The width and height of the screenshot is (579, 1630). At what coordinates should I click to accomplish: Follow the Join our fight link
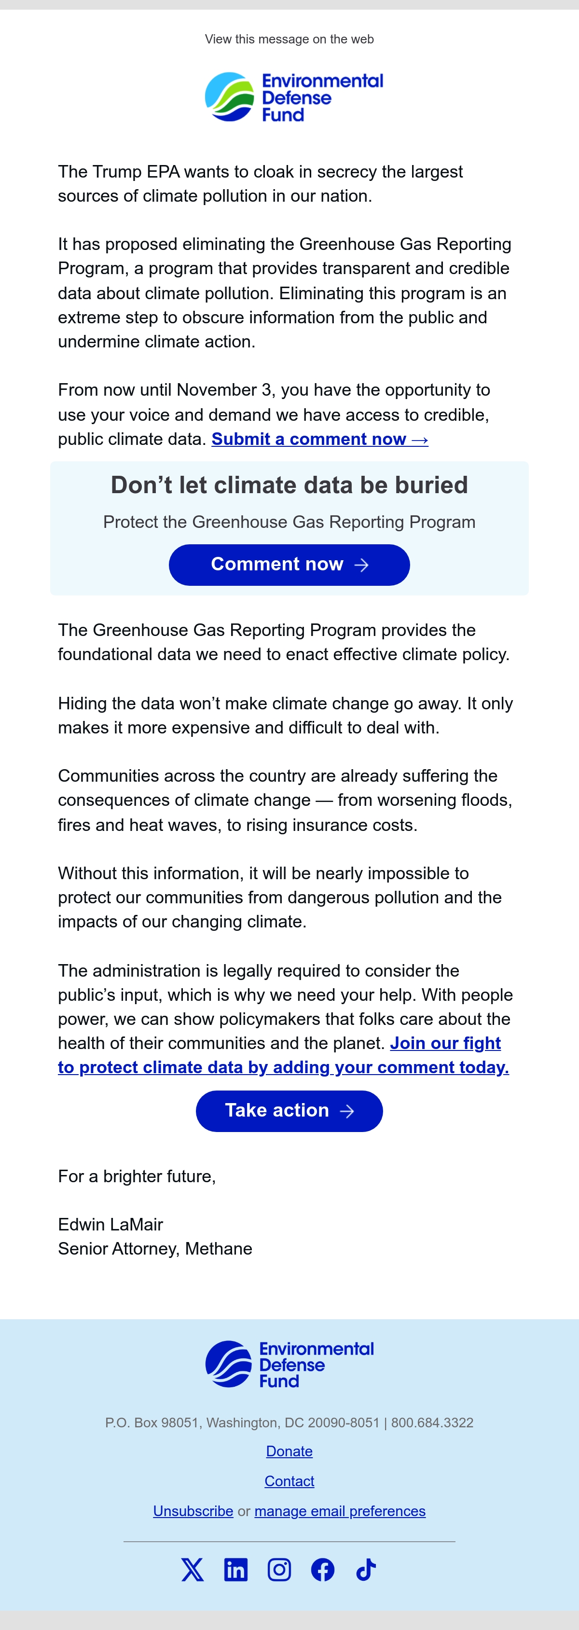[x=445, y=1043]
